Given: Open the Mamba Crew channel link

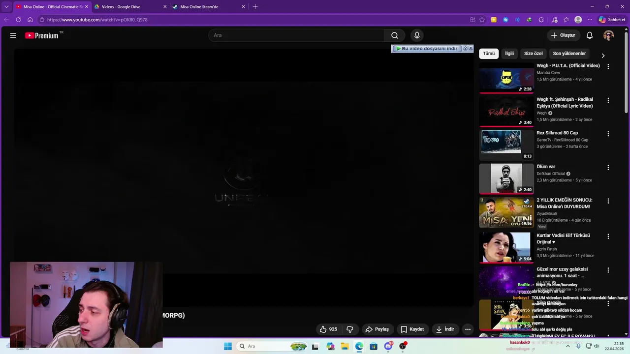Looking at the screenshot, I should tap(548, 73).
